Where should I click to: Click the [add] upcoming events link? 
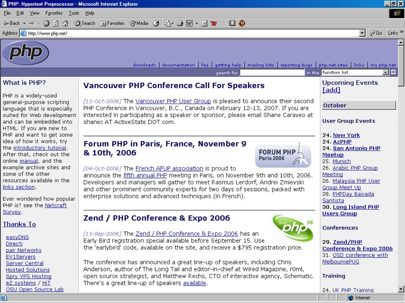(x=331, y=90)
